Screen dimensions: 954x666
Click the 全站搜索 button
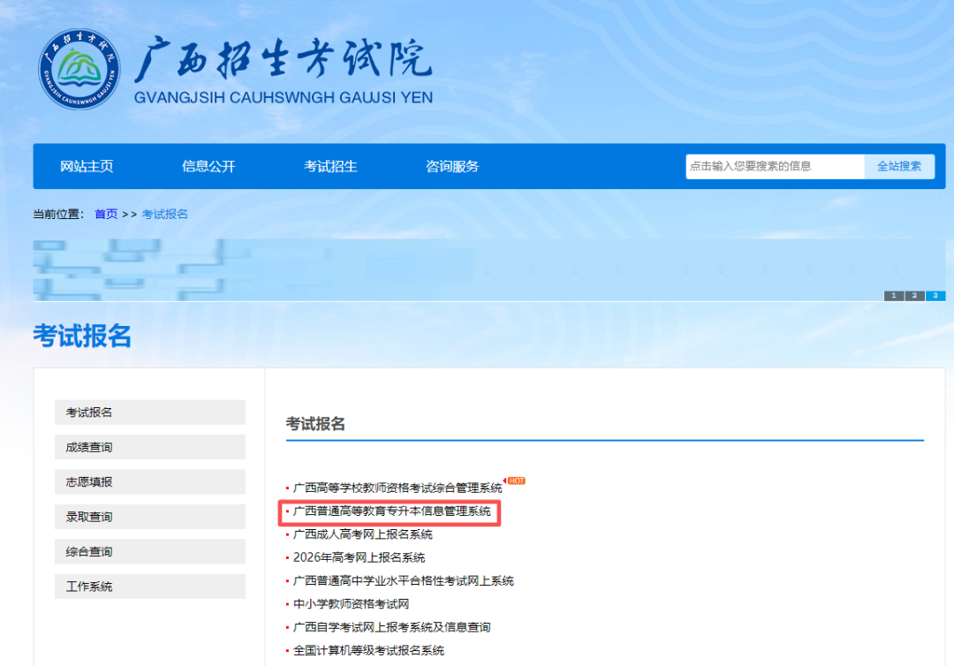899,166
